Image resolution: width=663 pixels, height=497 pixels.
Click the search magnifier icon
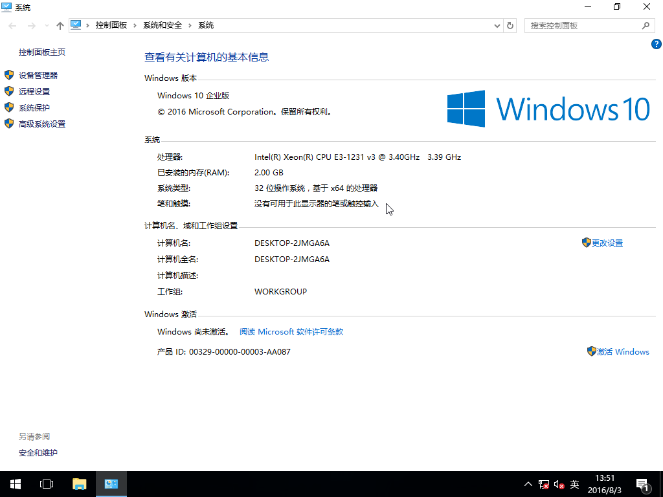click(x=645, y=26)
